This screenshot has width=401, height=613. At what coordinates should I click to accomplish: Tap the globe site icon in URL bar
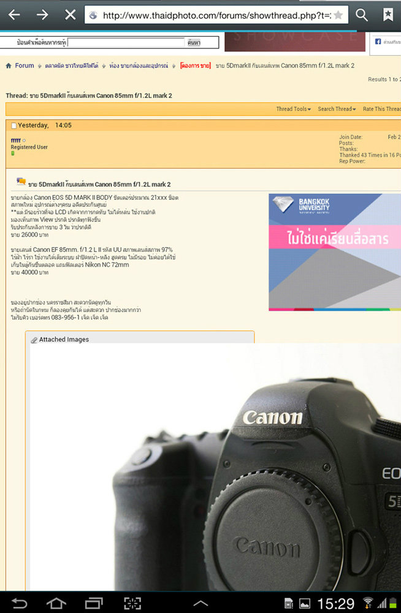point(93,15)
